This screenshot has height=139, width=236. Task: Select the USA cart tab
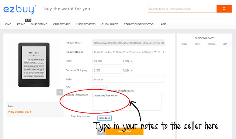point(225,44)
